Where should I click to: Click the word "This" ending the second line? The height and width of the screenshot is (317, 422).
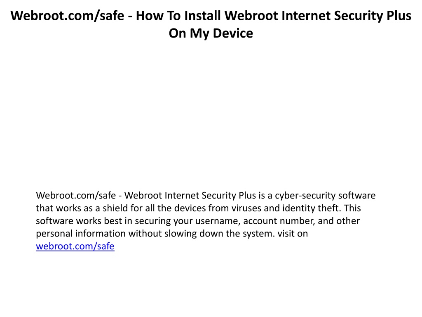click(x=352, y=208)
